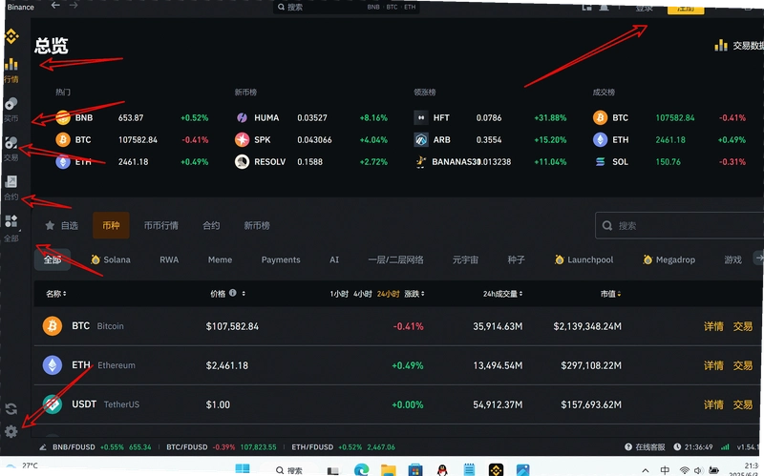This screenshot has width=764, height=476.
Task: Click the top title-bar 搜索 search box
Action: point(347,7)
